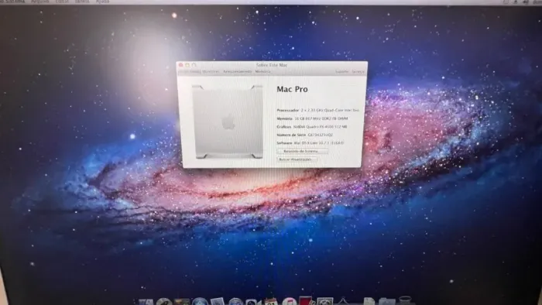Viewport: 542px width, 305px height.
Task: Click the Memória 16 GB specification line
Action: pyautogui.click(x=312, y=118)
